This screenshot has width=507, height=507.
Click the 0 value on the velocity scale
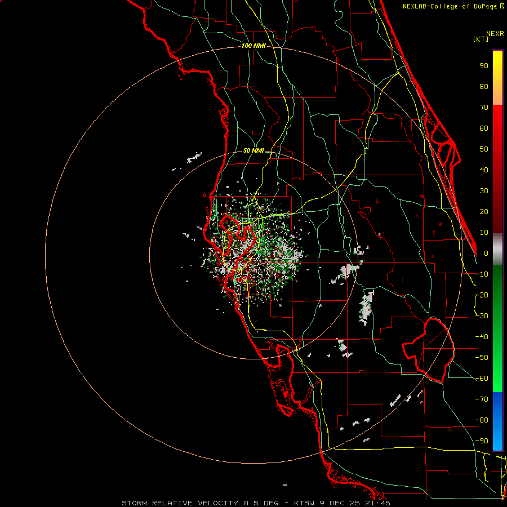click(486, 253)
